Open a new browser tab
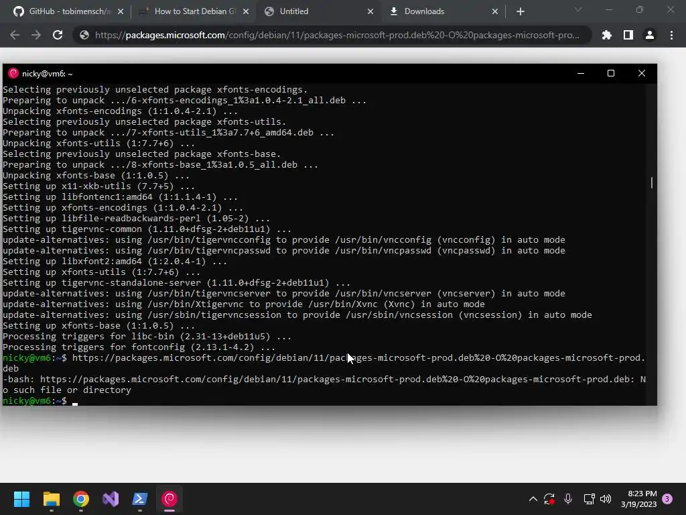Image resolution: width=686 pixels, height=515 pixels. click(x=520, y=11)
